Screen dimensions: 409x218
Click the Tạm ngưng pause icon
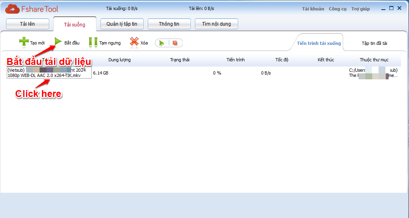[93, 42]
